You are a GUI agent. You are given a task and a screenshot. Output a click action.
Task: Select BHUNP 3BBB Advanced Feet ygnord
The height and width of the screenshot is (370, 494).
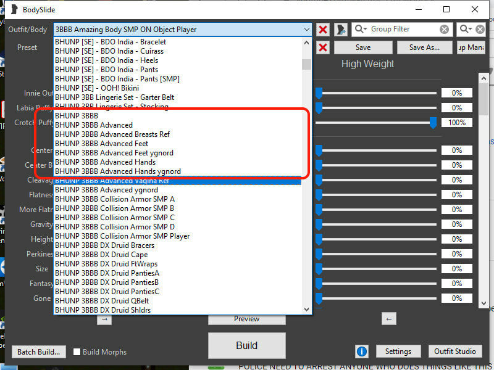tap(177, 153)
